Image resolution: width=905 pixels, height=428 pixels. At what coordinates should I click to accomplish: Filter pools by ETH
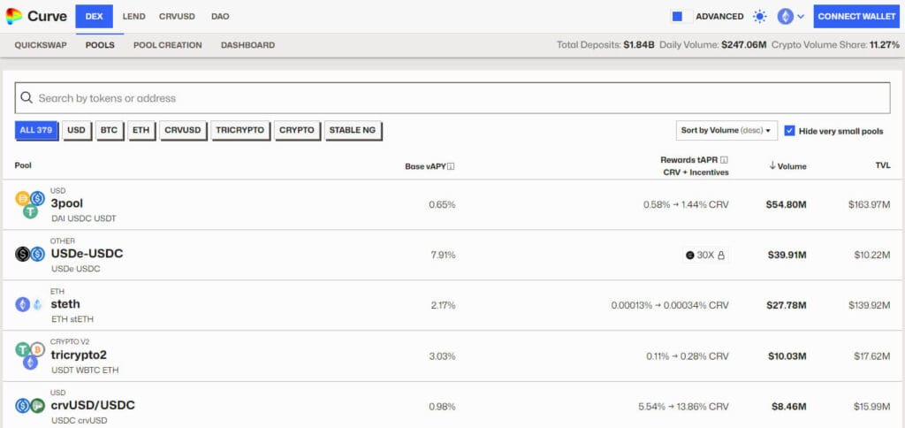(x=141, y=131)
